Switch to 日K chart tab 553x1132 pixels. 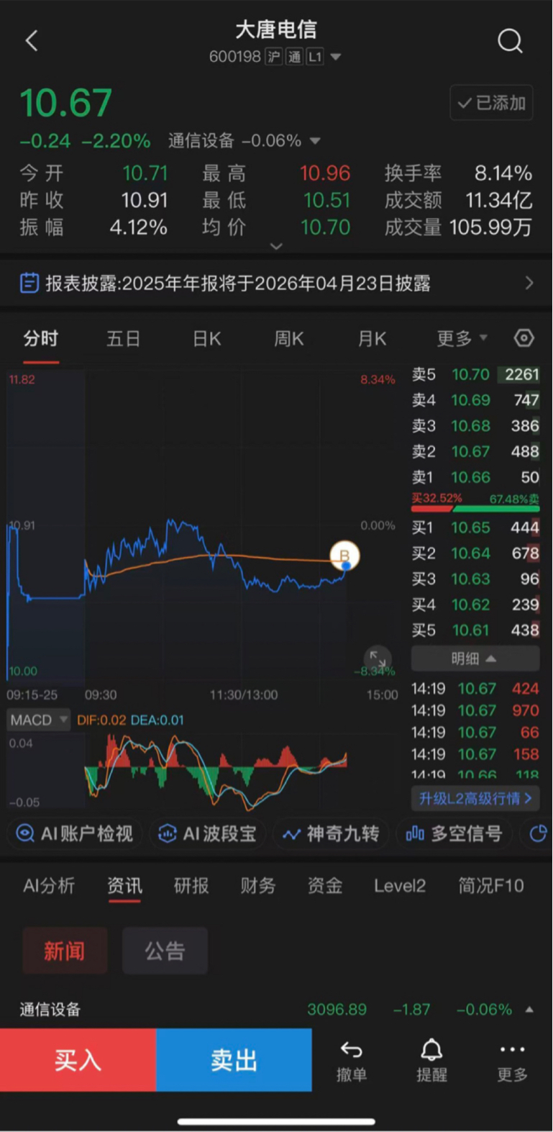207,338
